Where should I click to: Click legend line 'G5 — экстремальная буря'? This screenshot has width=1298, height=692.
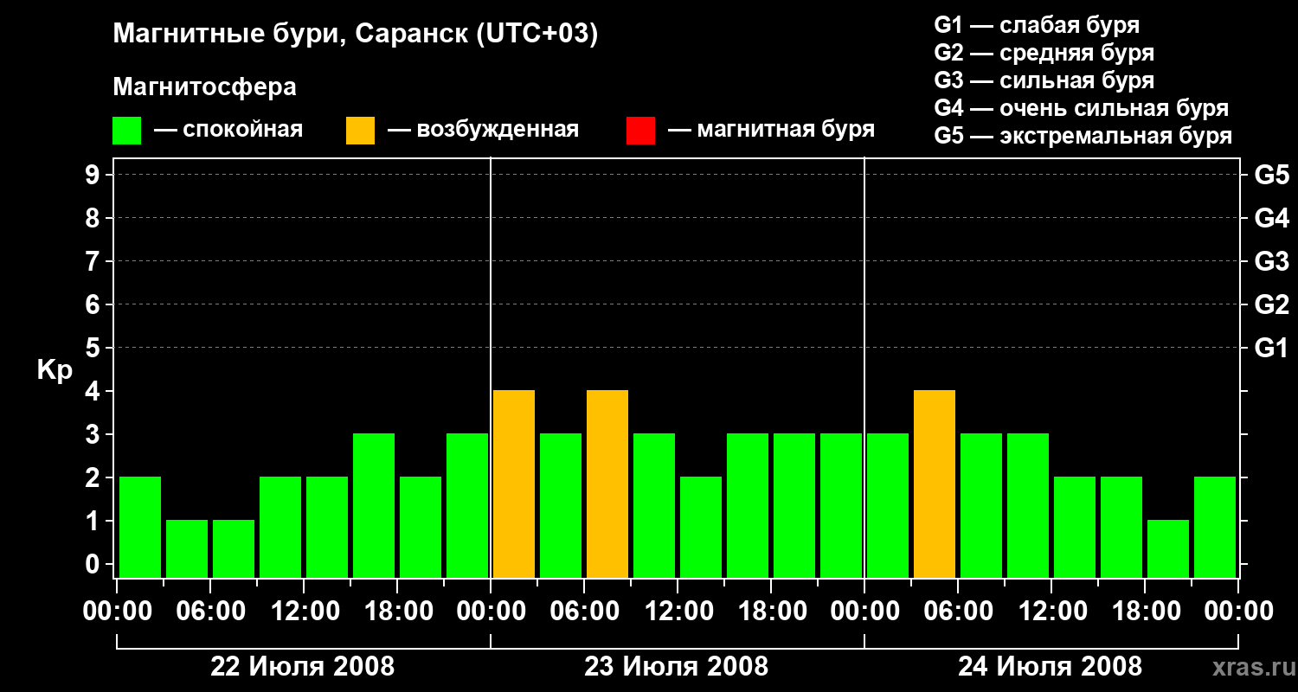pos(1083,137)
